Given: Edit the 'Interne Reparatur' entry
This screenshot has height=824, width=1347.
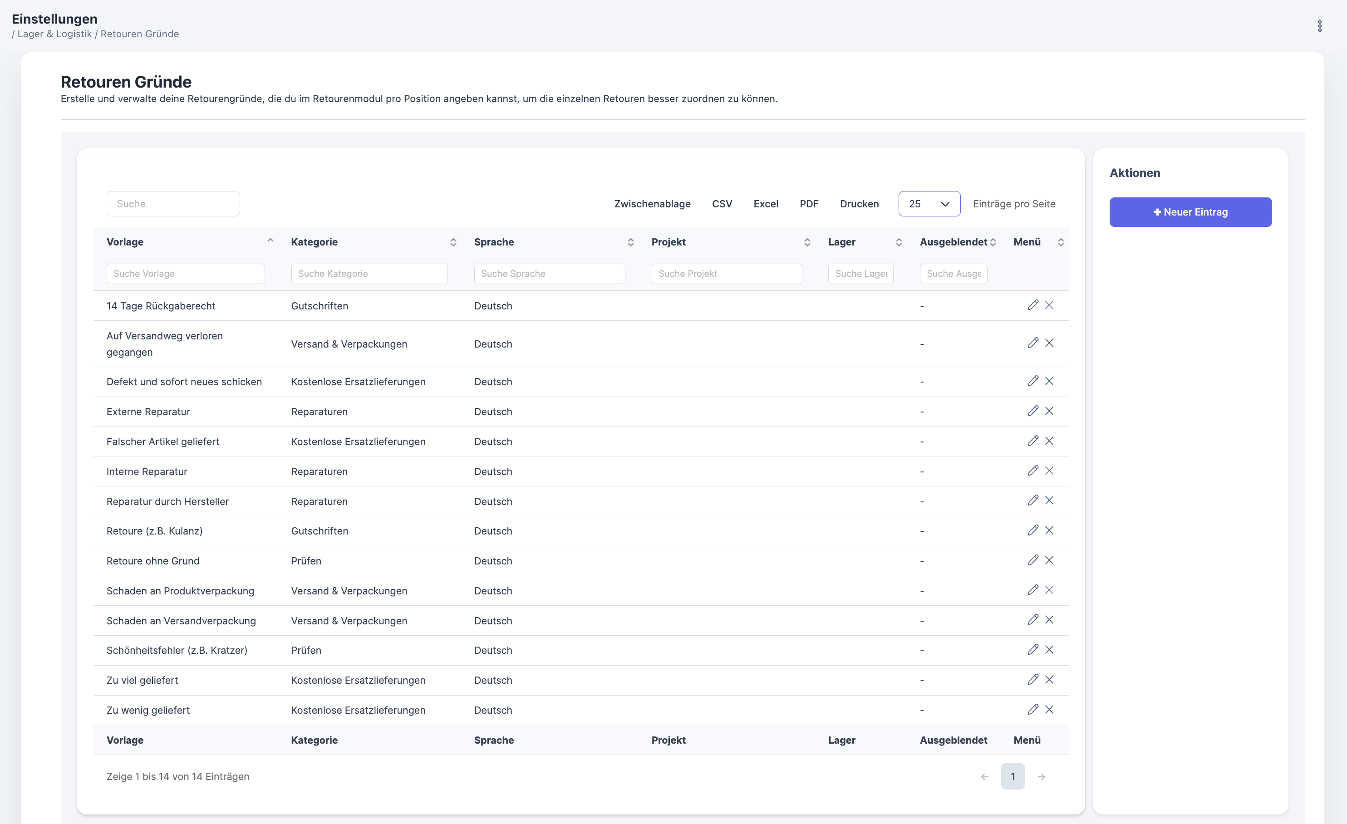Looking at the screenshot, I should 1032,471.
